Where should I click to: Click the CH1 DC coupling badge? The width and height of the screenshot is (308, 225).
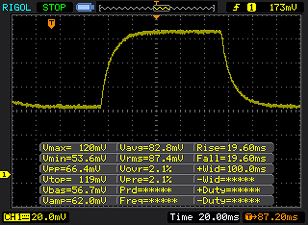tap(17, 217)
